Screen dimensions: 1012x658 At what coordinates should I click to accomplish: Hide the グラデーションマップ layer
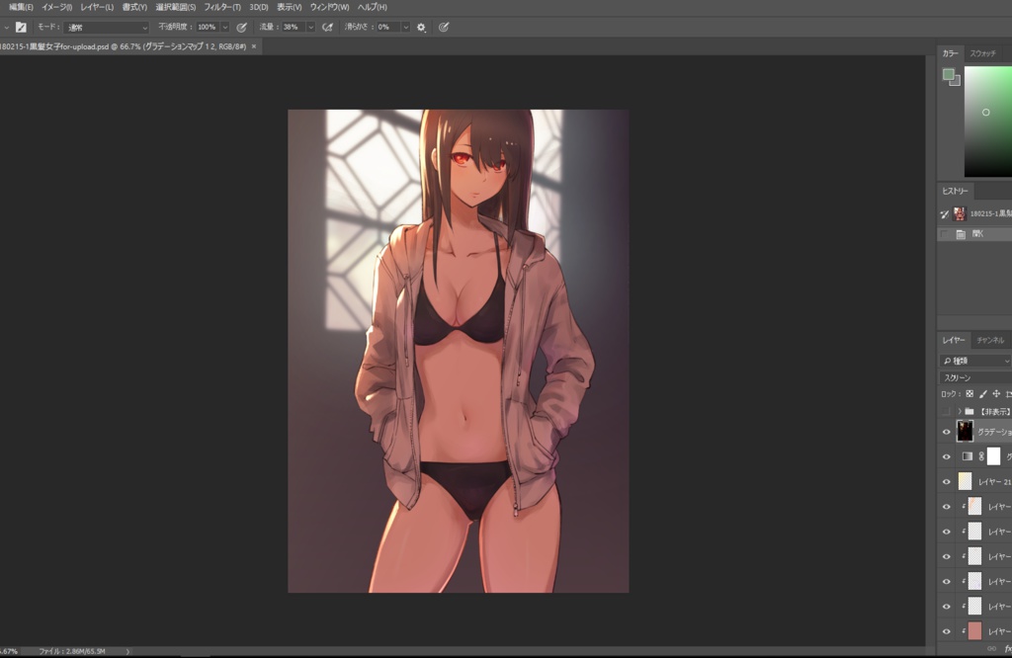[946, 432]
